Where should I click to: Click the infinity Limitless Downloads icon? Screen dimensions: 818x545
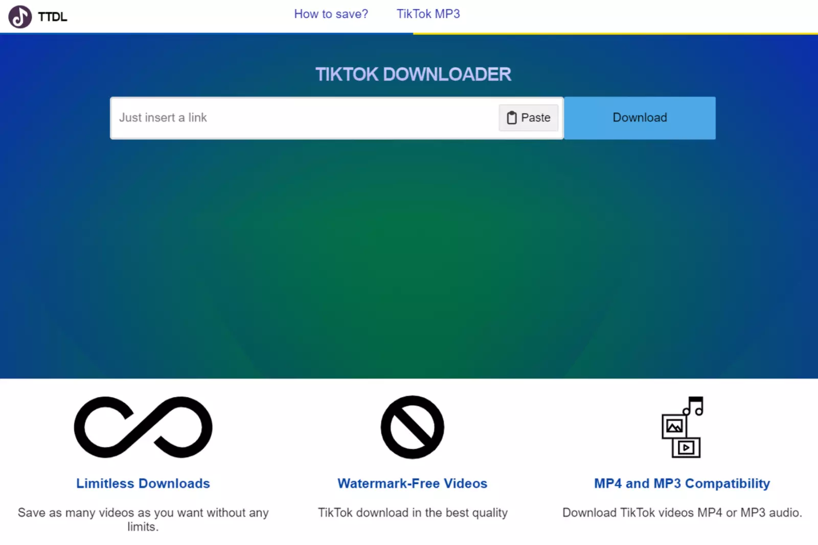(x=143, y=427)
